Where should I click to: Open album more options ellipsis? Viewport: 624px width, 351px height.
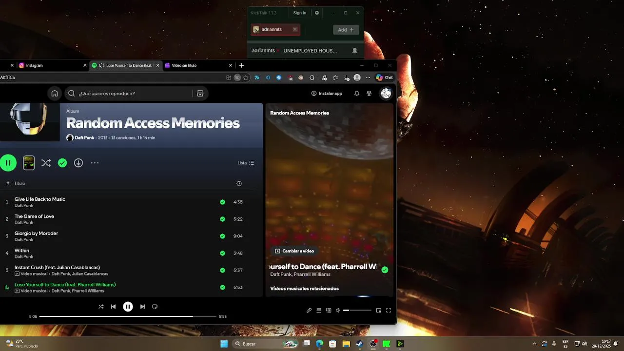95,163
